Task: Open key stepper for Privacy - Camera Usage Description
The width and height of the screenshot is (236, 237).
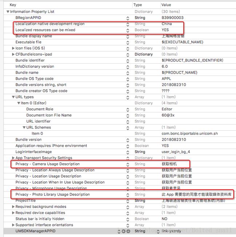Action: [128, 165]
